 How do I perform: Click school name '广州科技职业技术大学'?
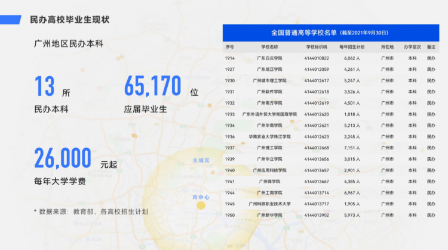[x=269, y=204]
